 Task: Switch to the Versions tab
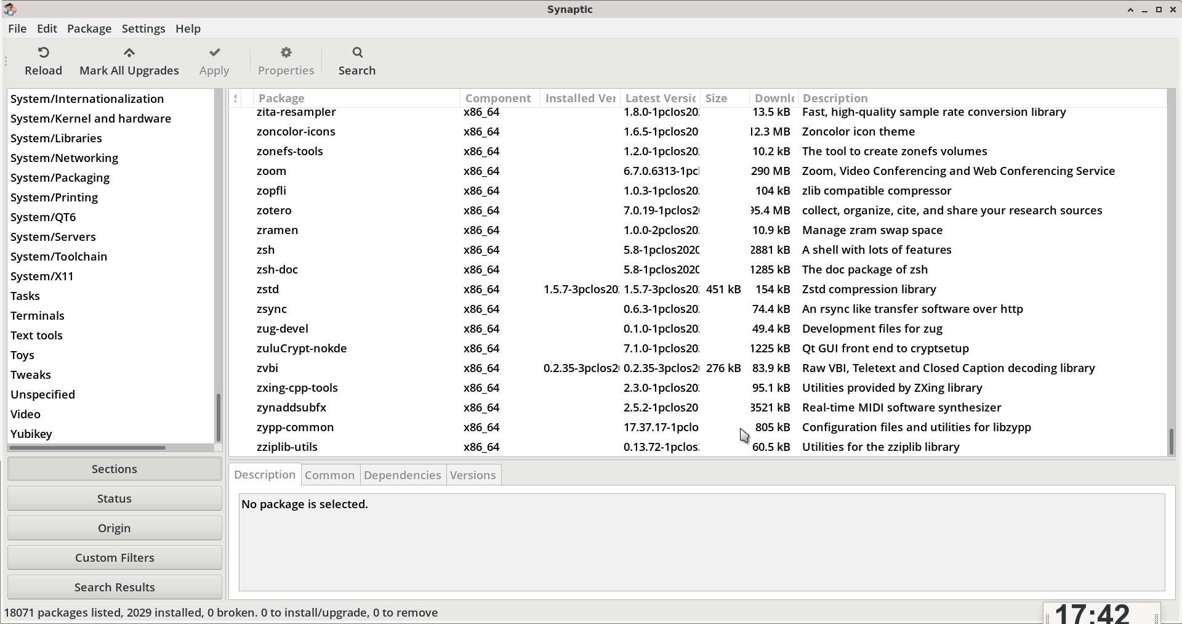[472, 475]
